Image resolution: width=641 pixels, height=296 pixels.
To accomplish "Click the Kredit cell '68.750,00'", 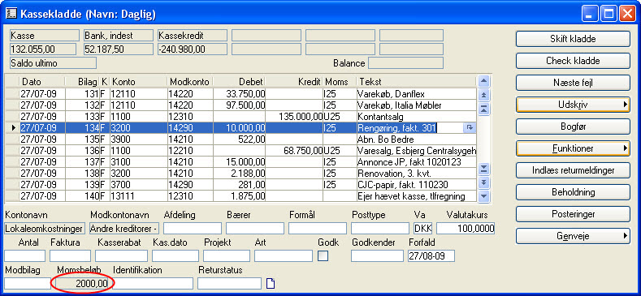I will coord(294,151).
